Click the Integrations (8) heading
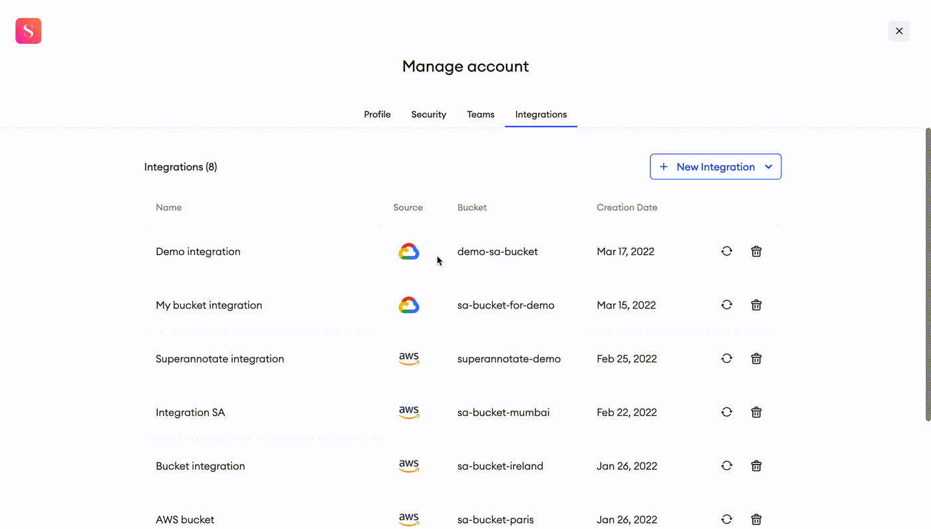This screenshot has width=931, height=529. (x=181, y=167)
